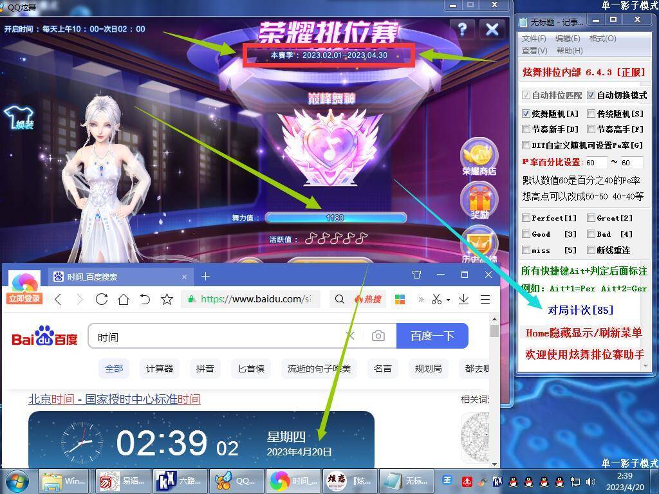Viewport: 659px width, 494px height.
Task: Go back in the browser
Action: coord(59,300)
